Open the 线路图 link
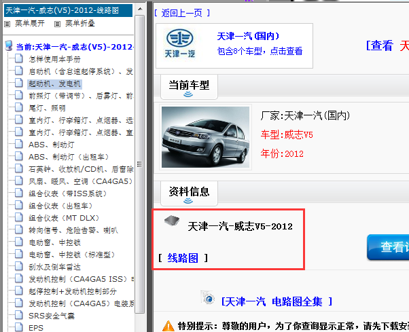This screenshot has height=332, width=409. [183, 258]
